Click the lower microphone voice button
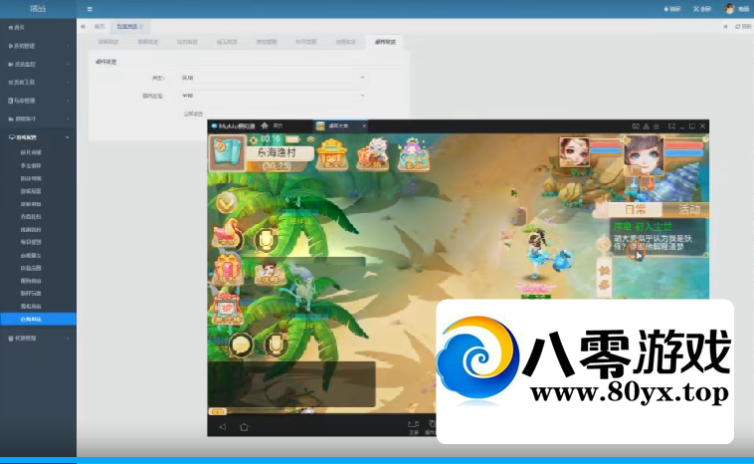 click(276, 346)
